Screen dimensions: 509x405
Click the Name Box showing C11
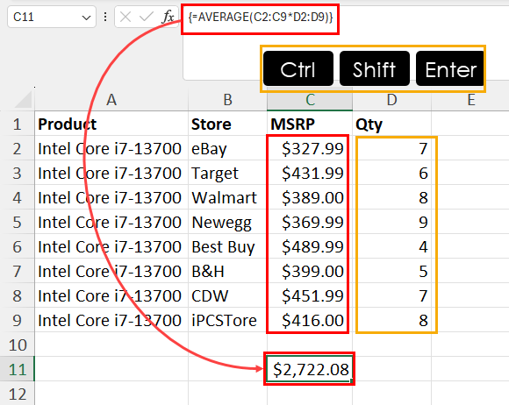[51, 17]
